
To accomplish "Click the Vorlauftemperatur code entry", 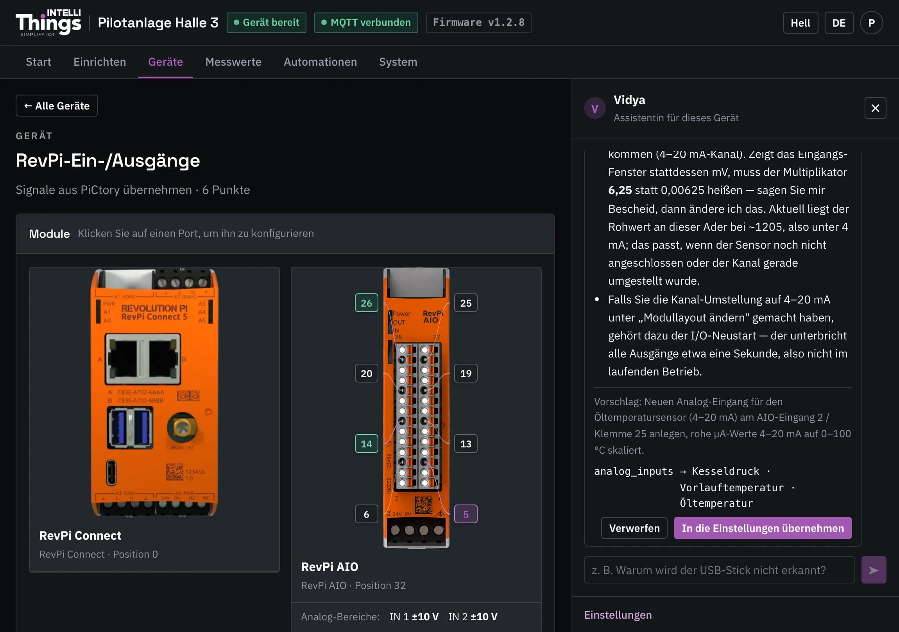I will 732,488.
